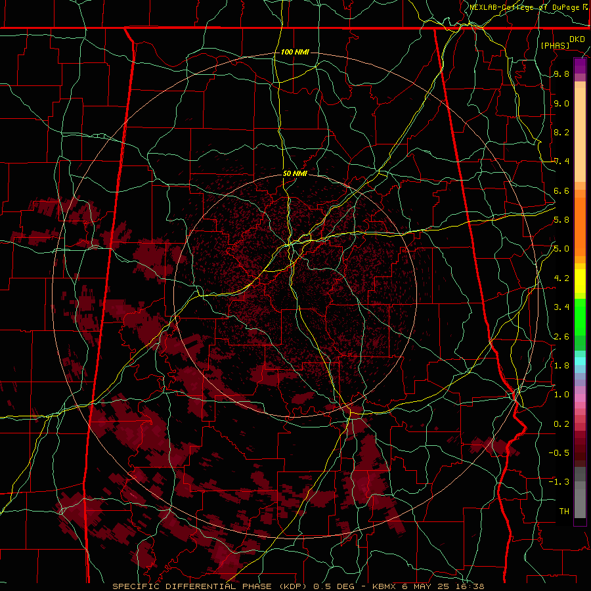Pick the orange segment of the color bar
Screen dimensions: 591x591
(580, 226)
